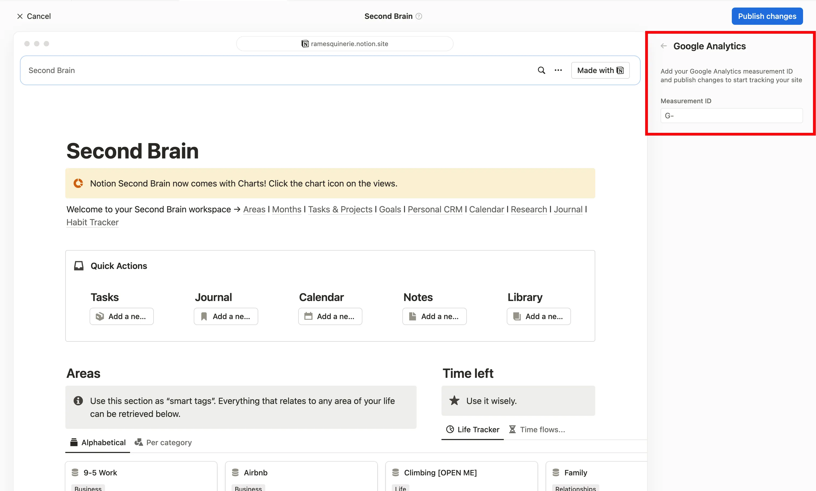Open the three-dot more options menu
The image size is (816, 491).
558,70
